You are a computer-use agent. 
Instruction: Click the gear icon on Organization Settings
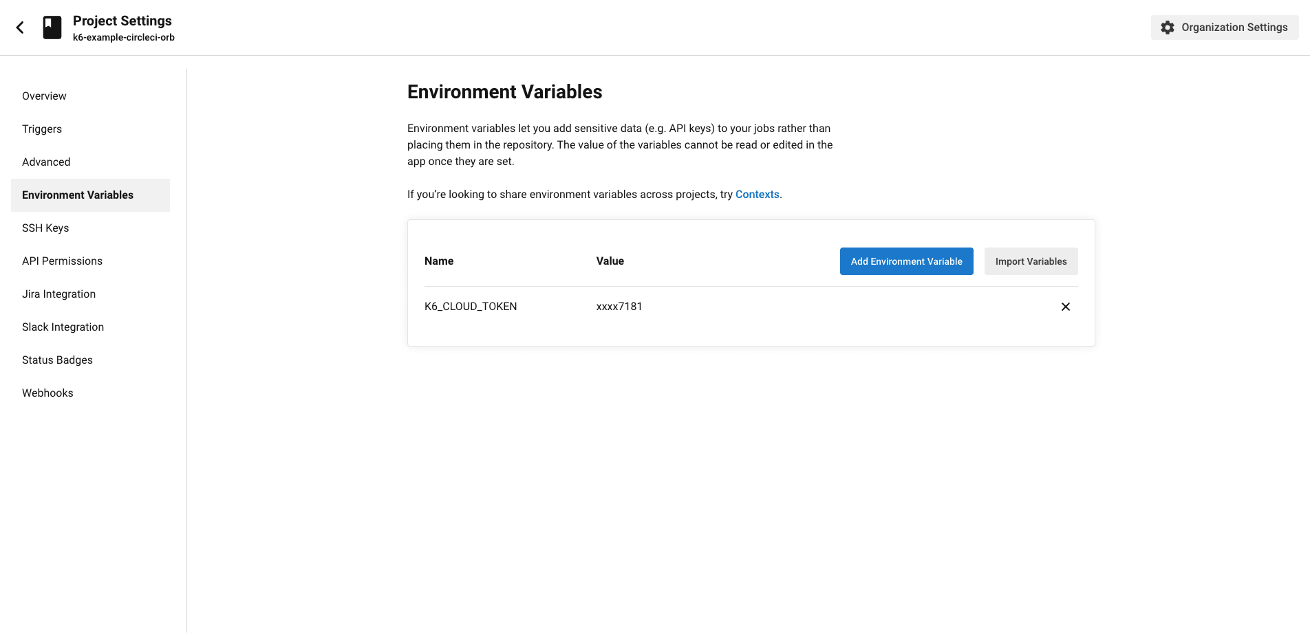[x=1168, y=27]
